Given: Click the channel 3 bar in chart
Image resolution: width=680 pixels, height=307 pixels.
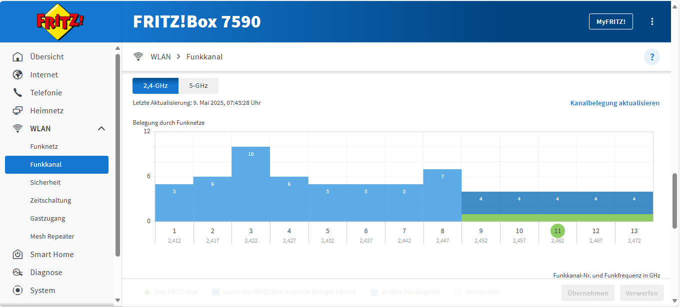Looking at the screenshot, I should point(251,184).
